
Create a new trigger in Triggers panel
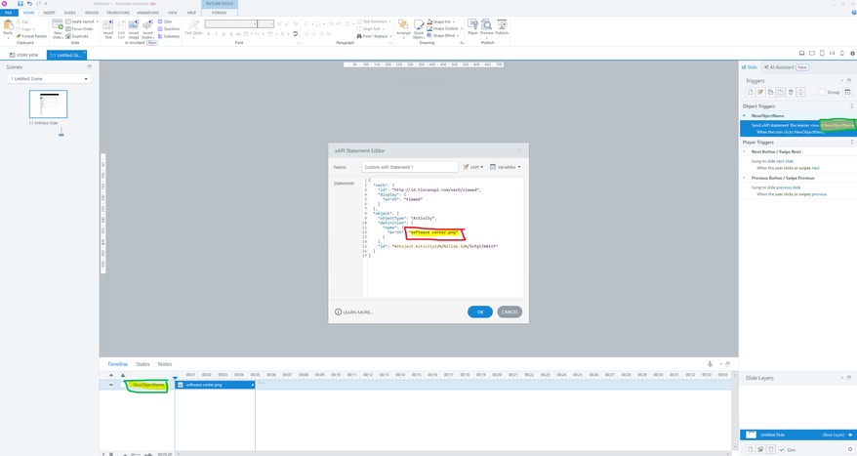point(751,92)
